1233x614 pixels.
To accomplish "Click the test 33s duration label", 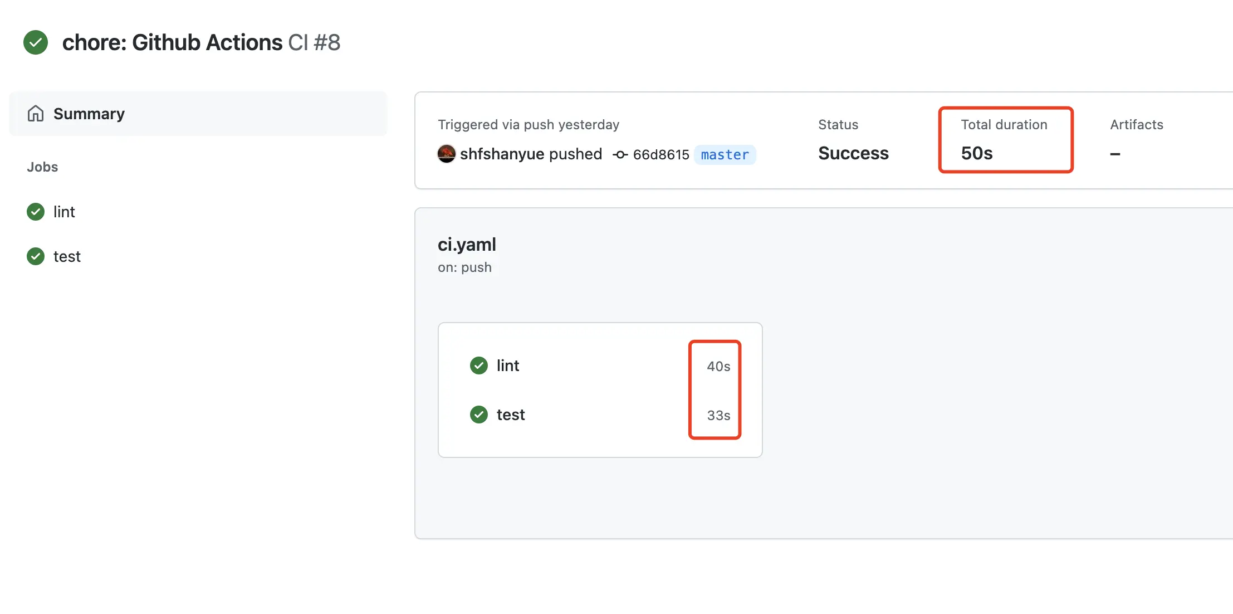I will pos(718,416).
